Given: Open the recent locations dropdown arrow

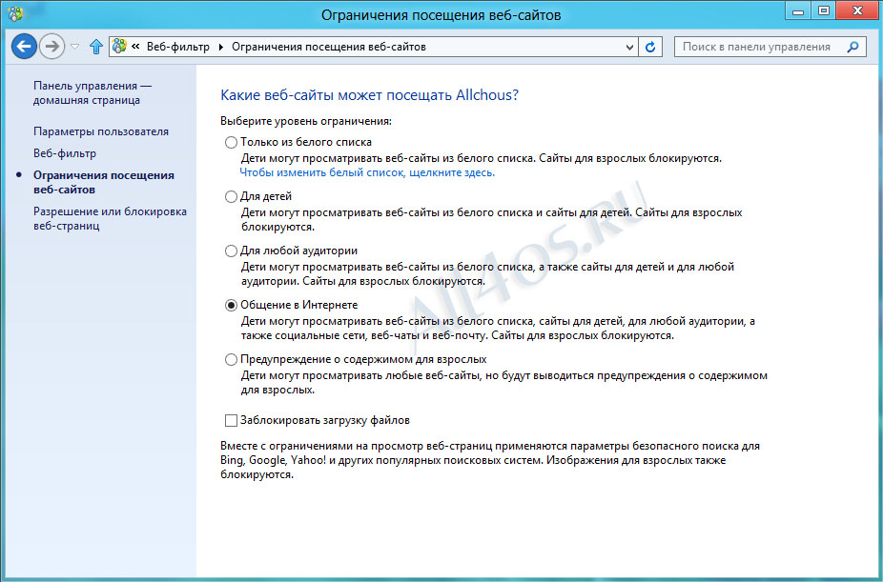Looking at the screenshot, I should tap(75, 47).
